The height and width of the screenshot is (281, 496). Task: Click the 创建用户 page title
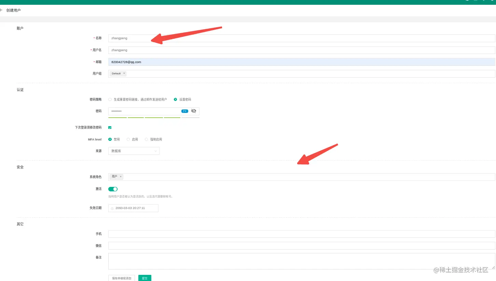click(13, 11)
